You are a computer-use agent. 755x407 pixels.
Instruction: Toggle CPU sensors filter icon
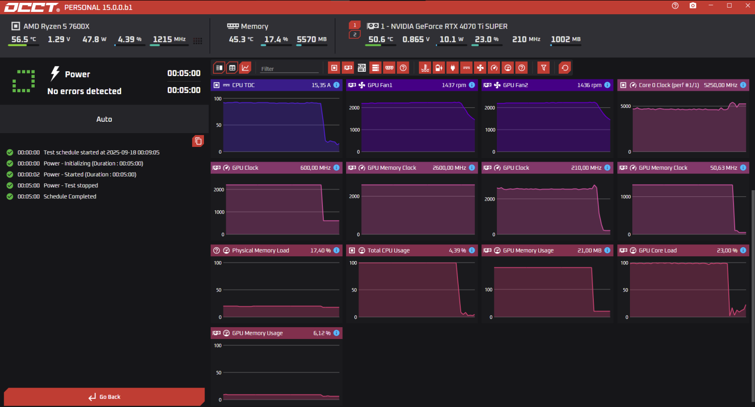pyautogui.click(x=334, y=68)
